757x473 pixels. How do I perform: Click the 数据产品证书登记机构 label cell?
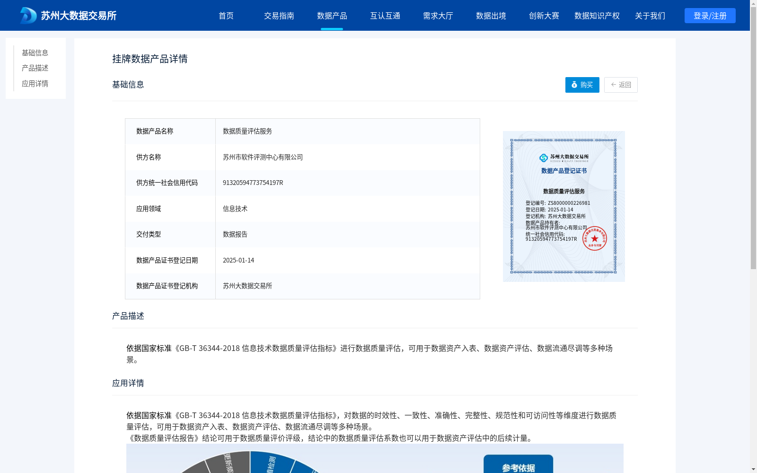[x=170, y=286]
